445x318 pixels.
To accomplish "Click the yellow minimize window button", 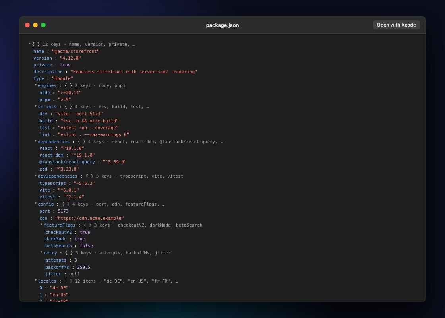I will coord(35,25).
